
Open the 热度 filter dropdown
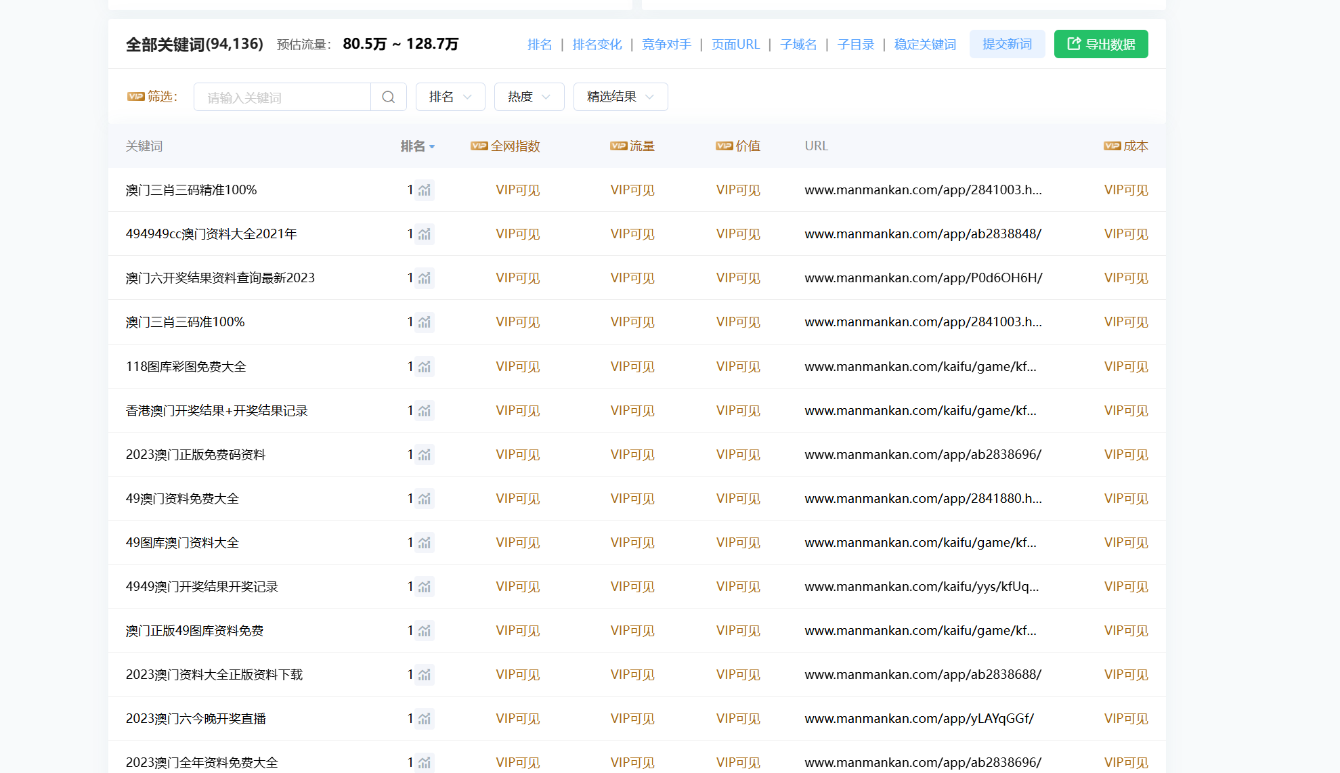[529, 97]
